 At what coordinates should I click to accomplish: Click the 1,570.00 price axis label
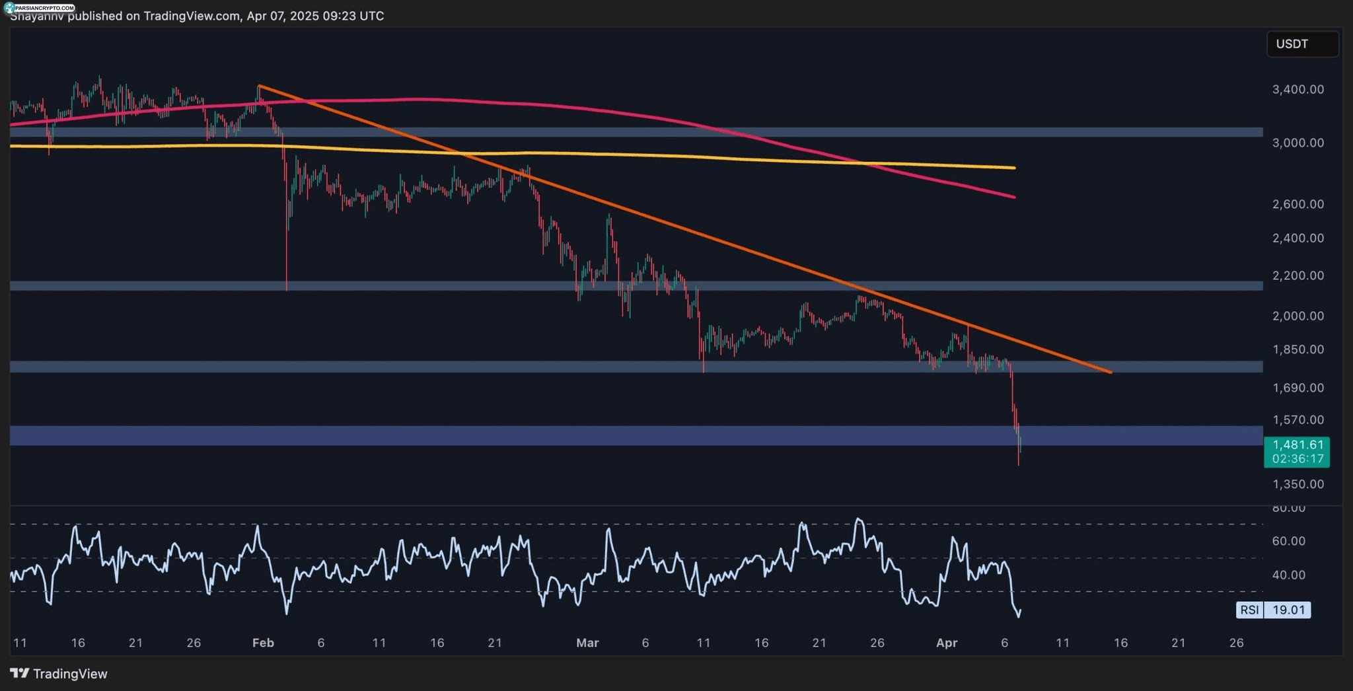tap(1298, 419)
